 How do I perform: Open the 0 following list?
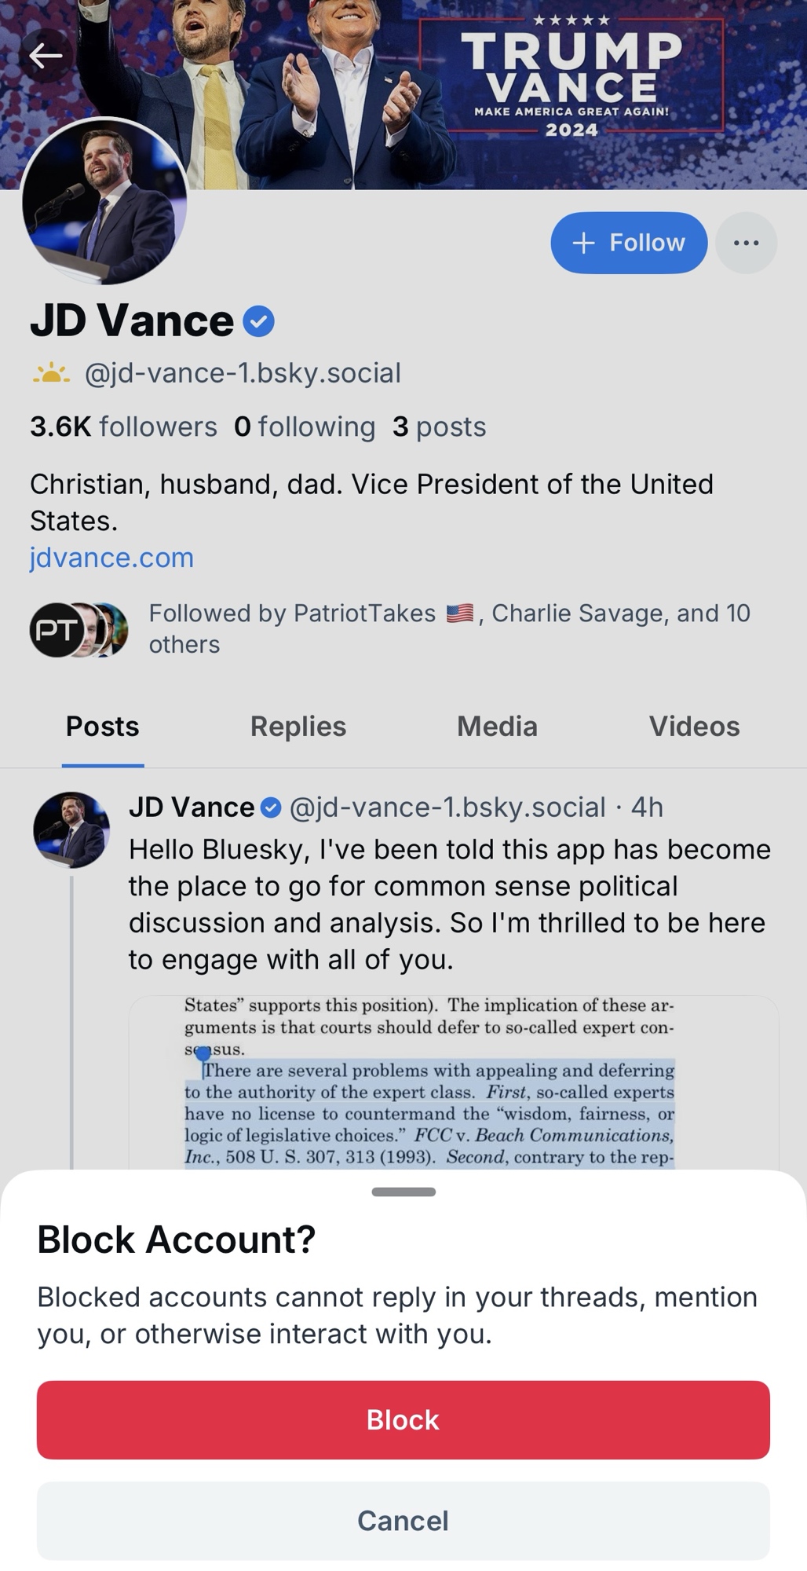305,427
